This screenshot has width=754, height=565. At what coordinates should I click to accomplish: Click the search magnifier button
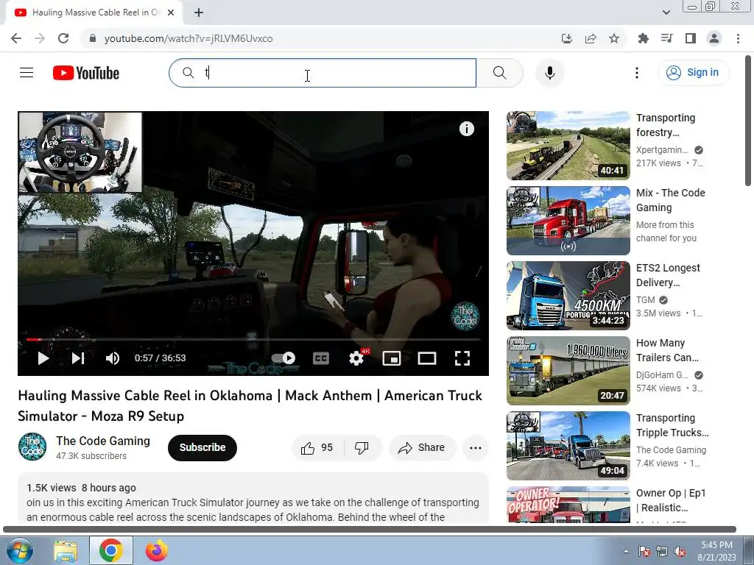[x=500, y=73]
